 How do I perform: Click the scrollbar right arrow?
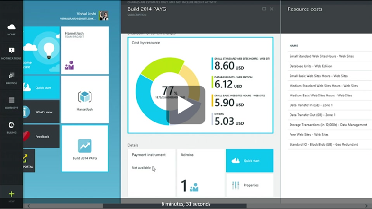coord(366,206)
